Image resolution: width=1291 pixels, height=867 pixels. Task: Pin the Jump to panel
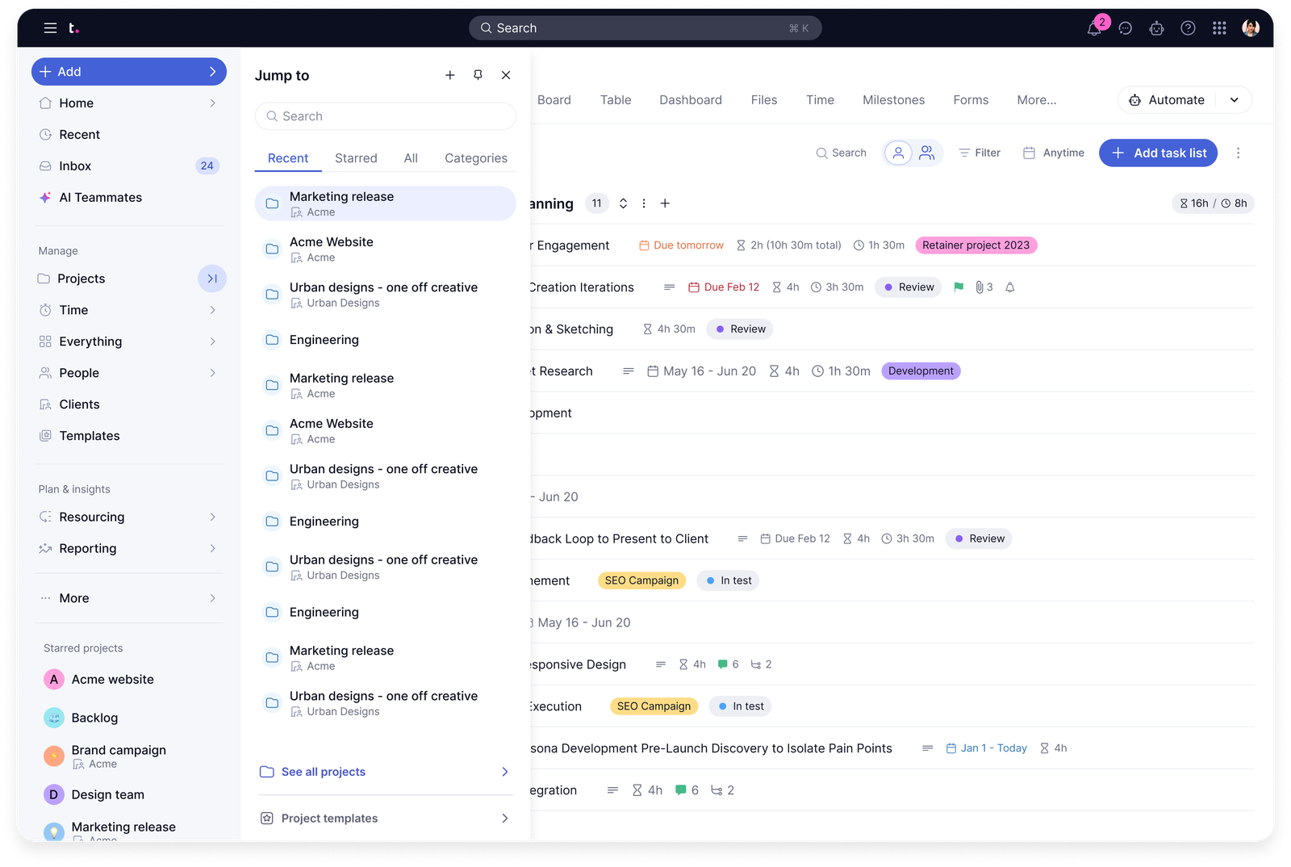point(478,75)
